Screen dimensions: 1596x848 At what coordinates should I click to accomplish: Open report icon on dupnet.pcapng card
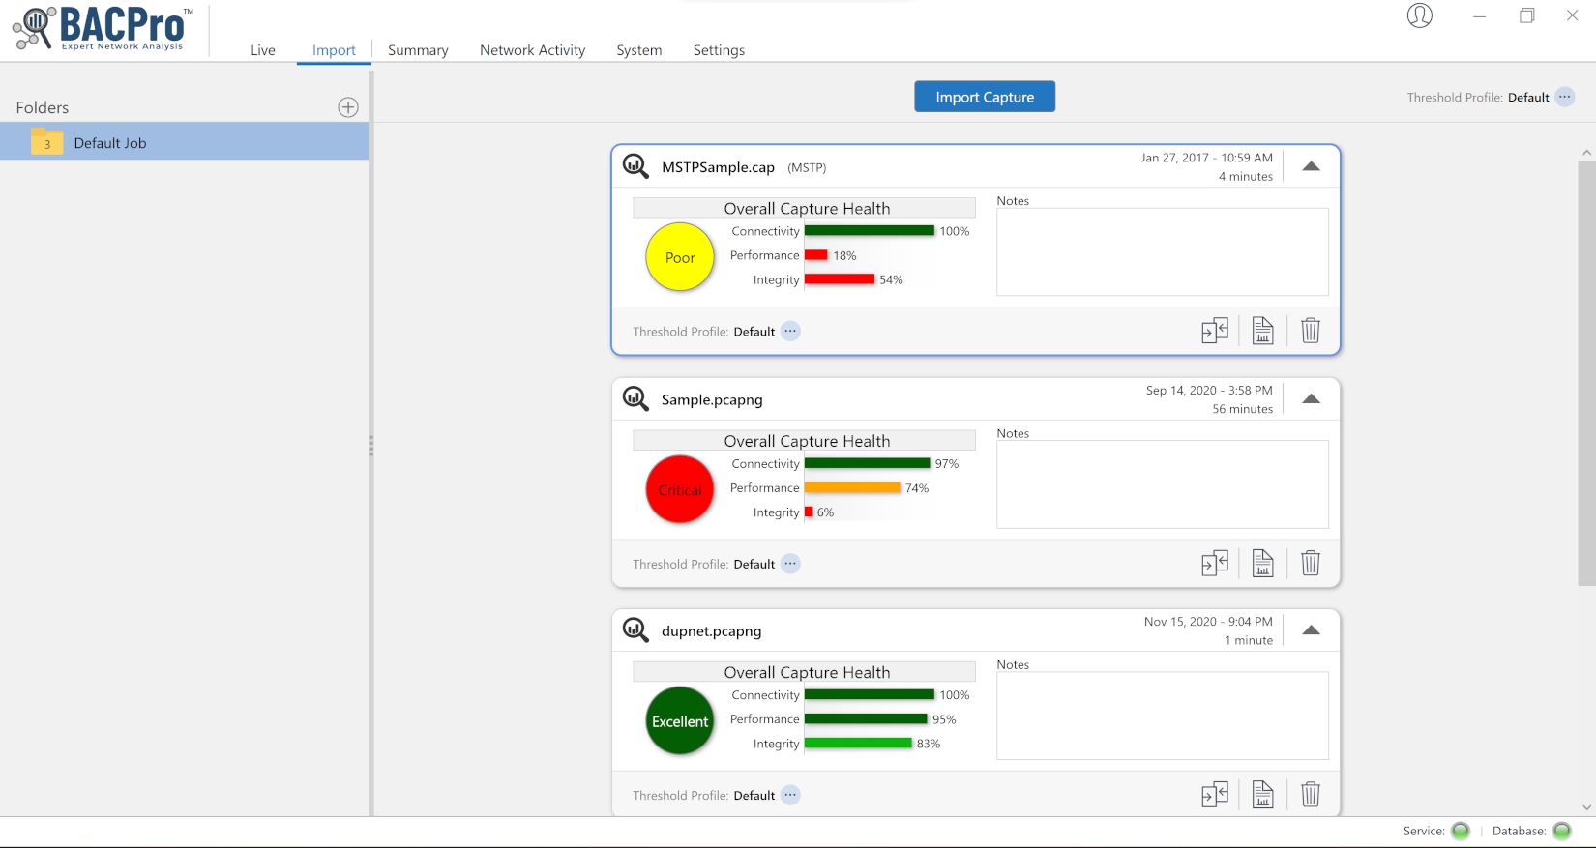click(1262, 795)
